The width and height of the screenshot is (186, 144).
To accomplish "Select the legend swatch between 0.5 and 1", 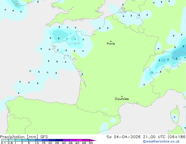I will (x=12, y=140).
